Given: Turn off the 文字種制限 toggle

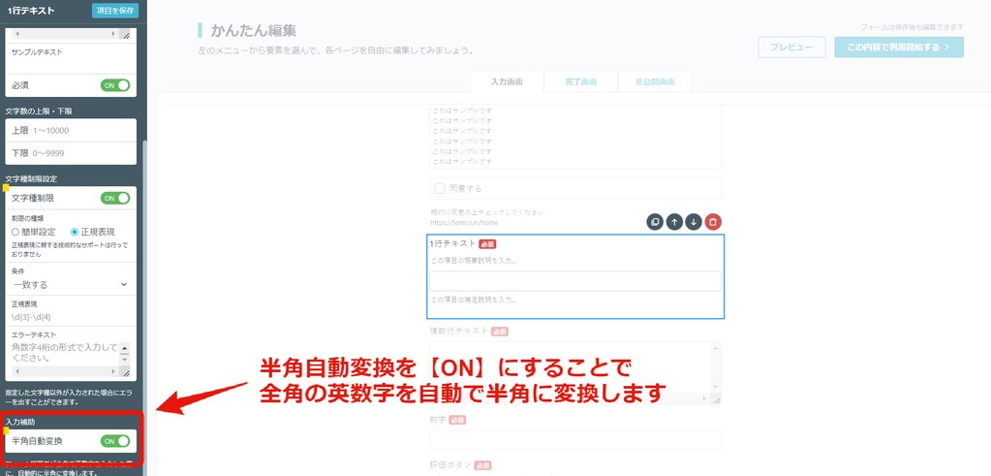Looking at the screenshot, I should coord(115,198).
